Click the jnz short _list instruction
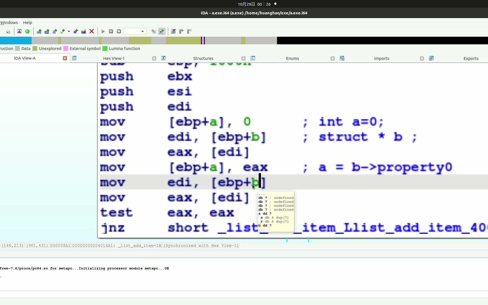This screenshot has height=305, width=488. point(294,228)
